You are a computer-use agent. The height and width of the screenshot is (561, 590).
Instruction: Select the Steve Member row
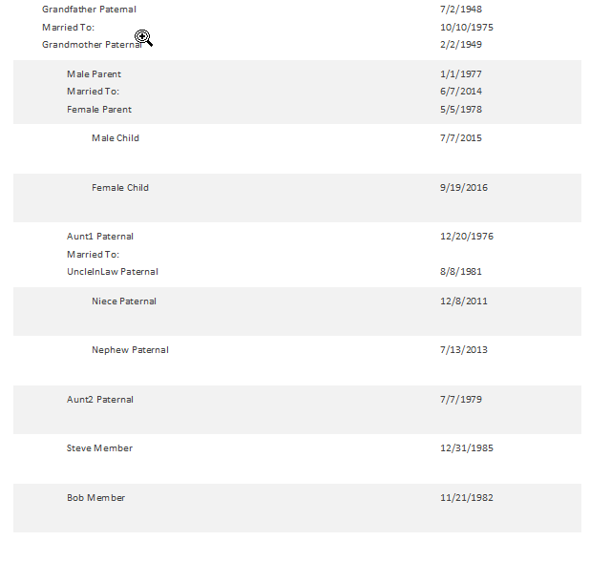point(99,448)
